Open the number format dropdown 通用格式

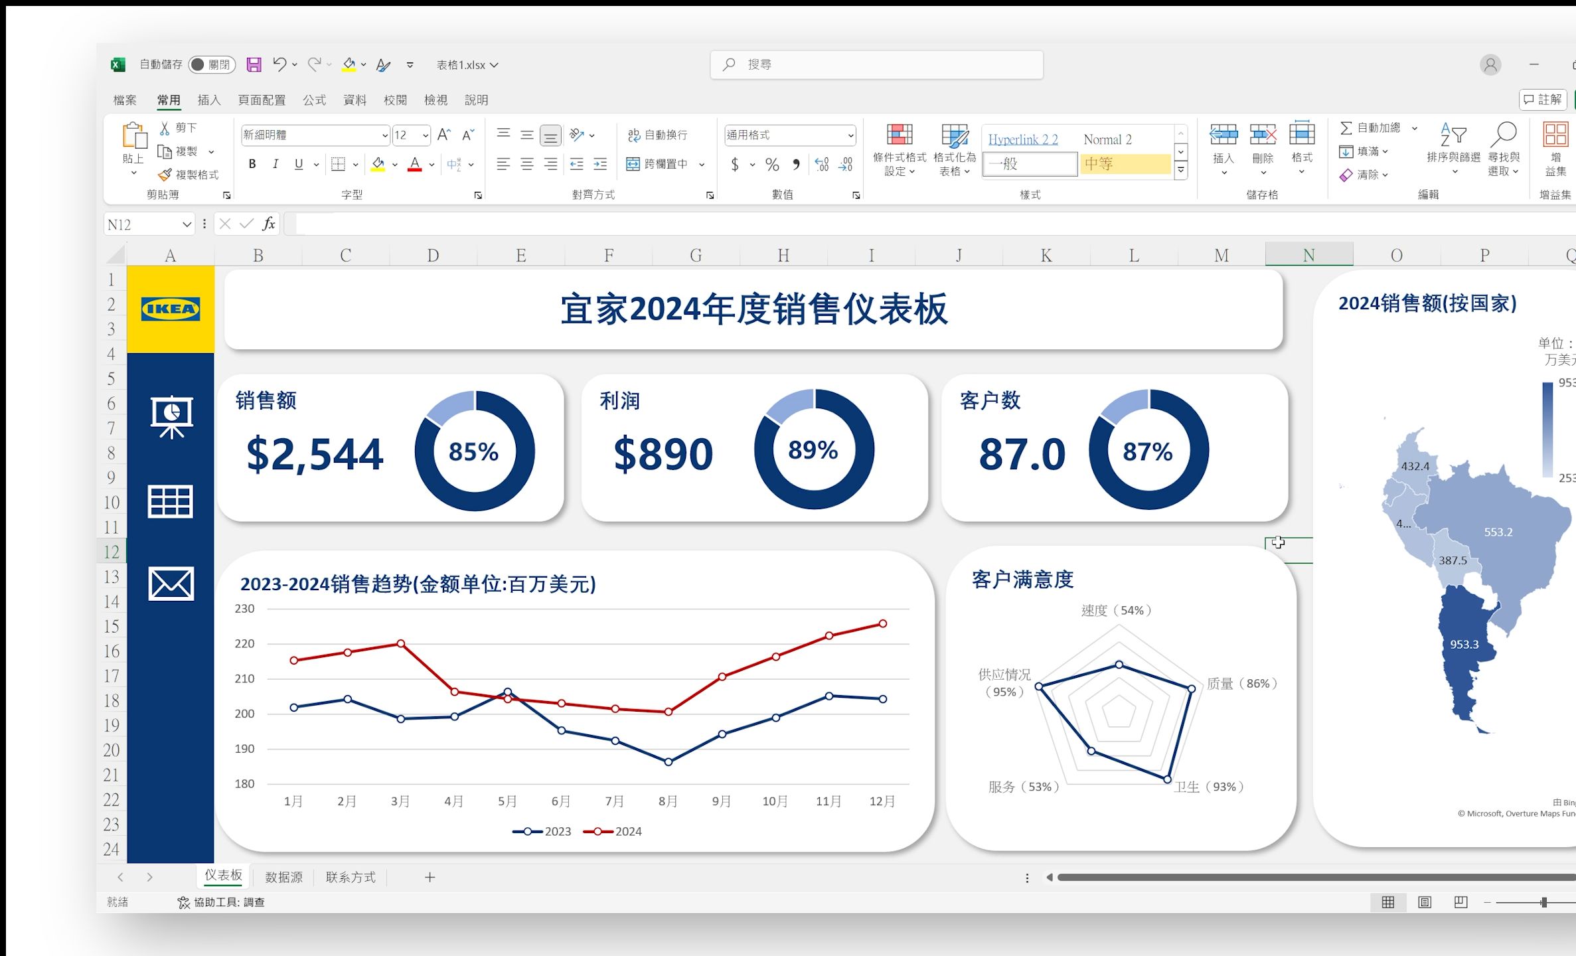tap(850, 135)
